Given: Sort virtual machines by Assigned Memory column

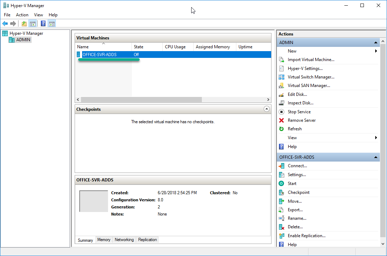Looking at the screenshot, I should point(215,47).
